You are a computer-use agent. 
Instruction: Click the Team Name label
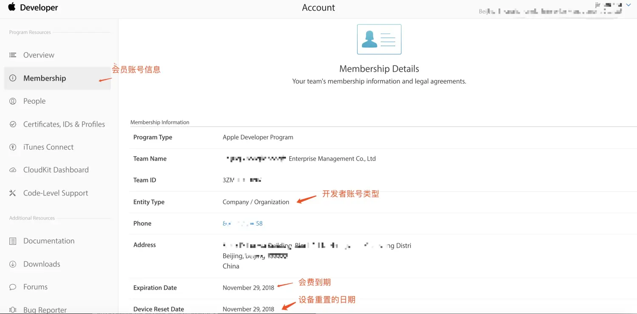click(150, 159)
